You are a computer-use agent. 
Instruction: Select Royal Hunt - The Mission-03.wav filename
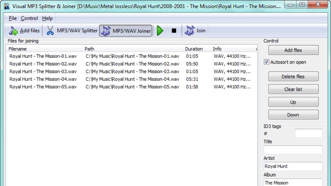(x=43, y=72)
